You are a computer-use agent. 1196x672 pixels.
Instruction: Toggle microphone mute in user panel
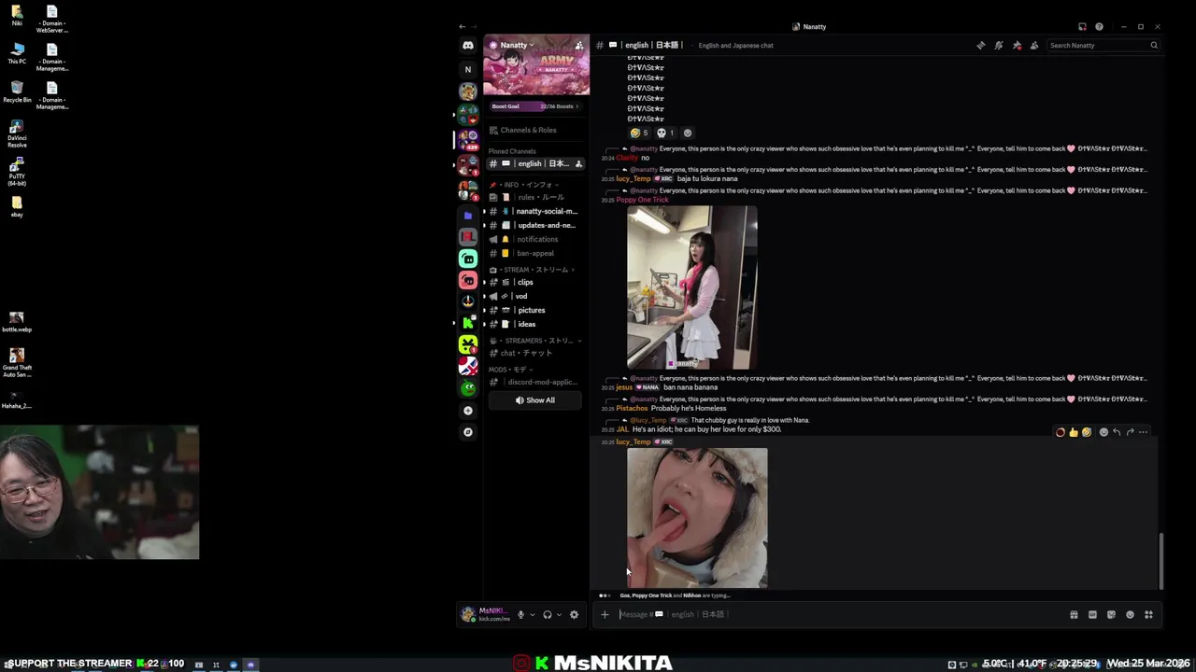(520, 614)
